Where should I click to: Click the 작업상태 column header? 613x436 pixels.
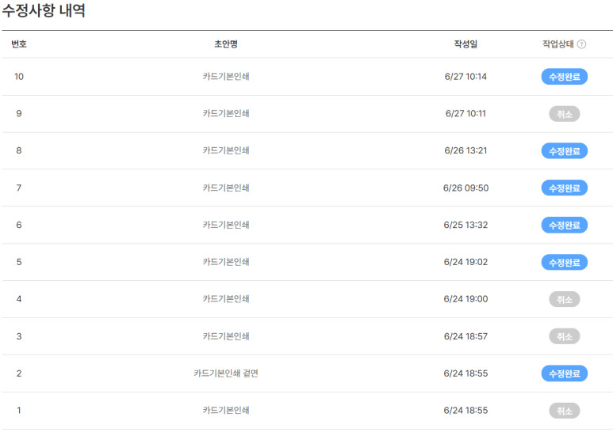557,44
